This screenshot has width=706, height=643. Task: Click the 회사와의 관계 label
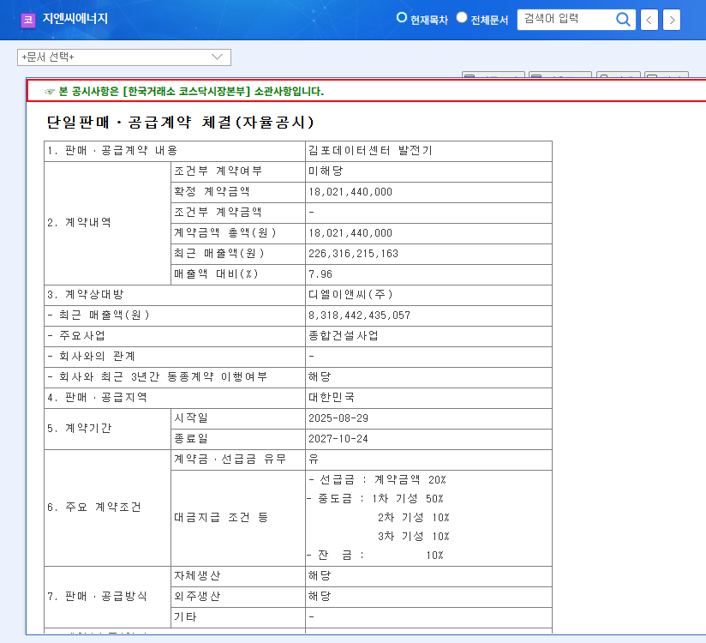click(92, 357)
